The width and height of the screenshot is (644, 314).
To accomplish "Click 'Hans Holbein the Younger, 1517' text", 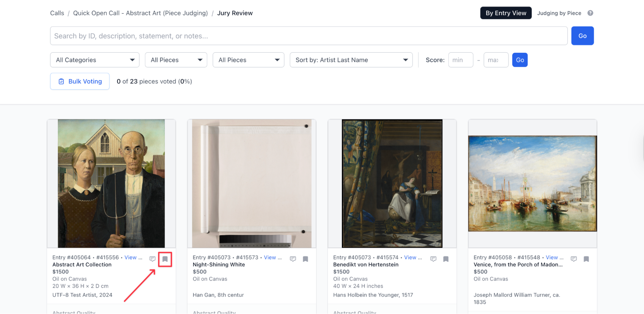I will (373, 295).
